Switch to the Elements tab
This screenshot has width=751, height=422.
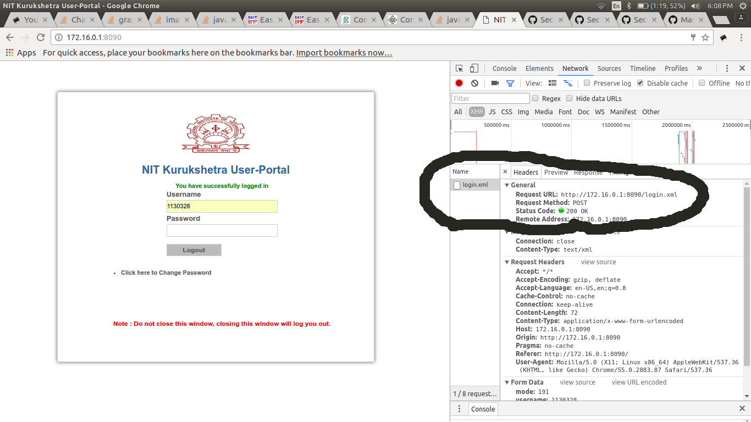[x=539, y=69]
